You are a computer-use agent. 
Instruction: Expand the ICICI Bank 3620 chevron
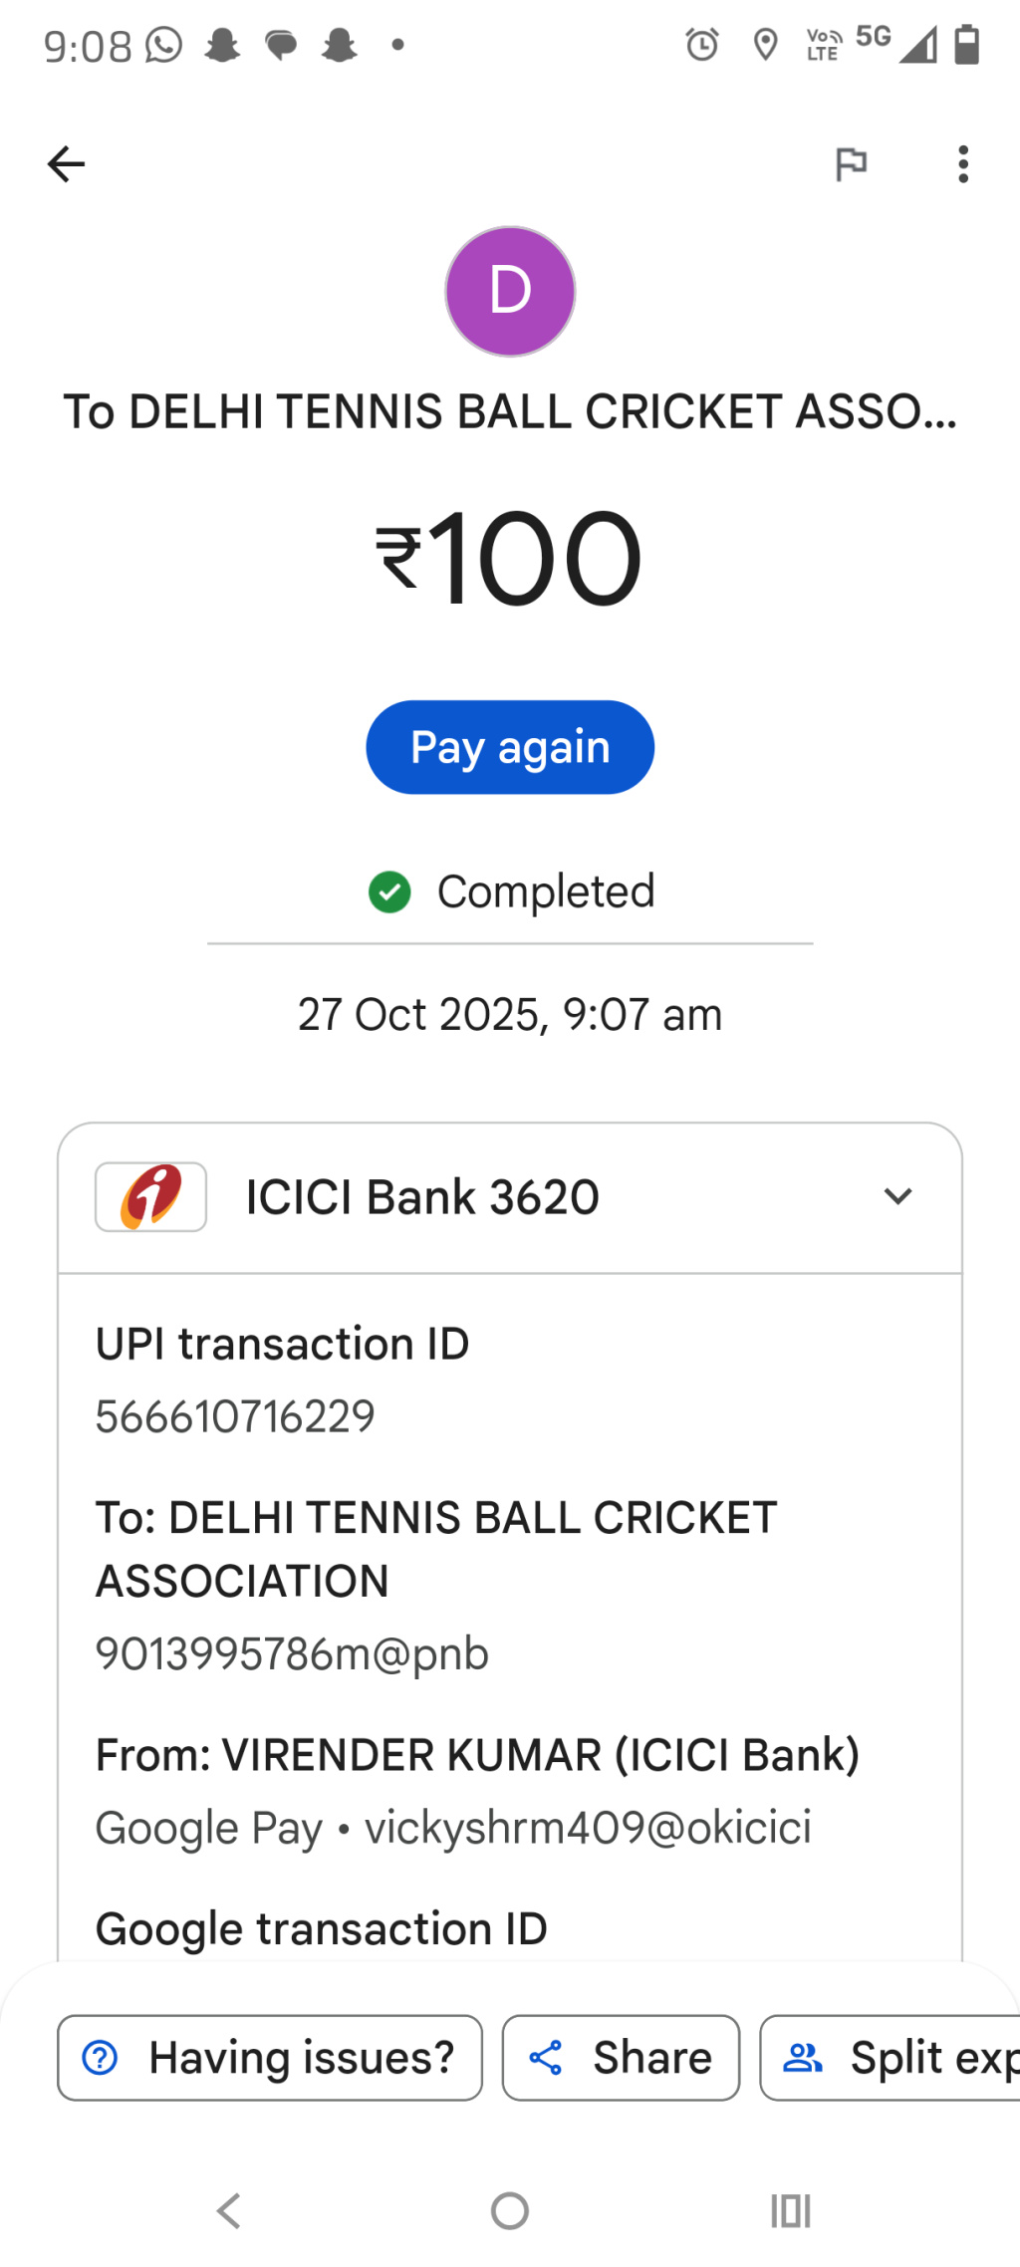pos(897,1196)
